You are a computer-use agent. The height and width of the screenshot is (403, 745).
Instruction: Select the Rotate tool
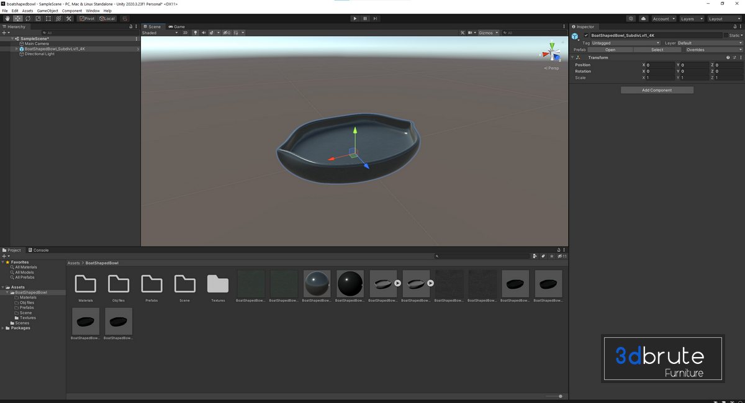coord(28,19)
